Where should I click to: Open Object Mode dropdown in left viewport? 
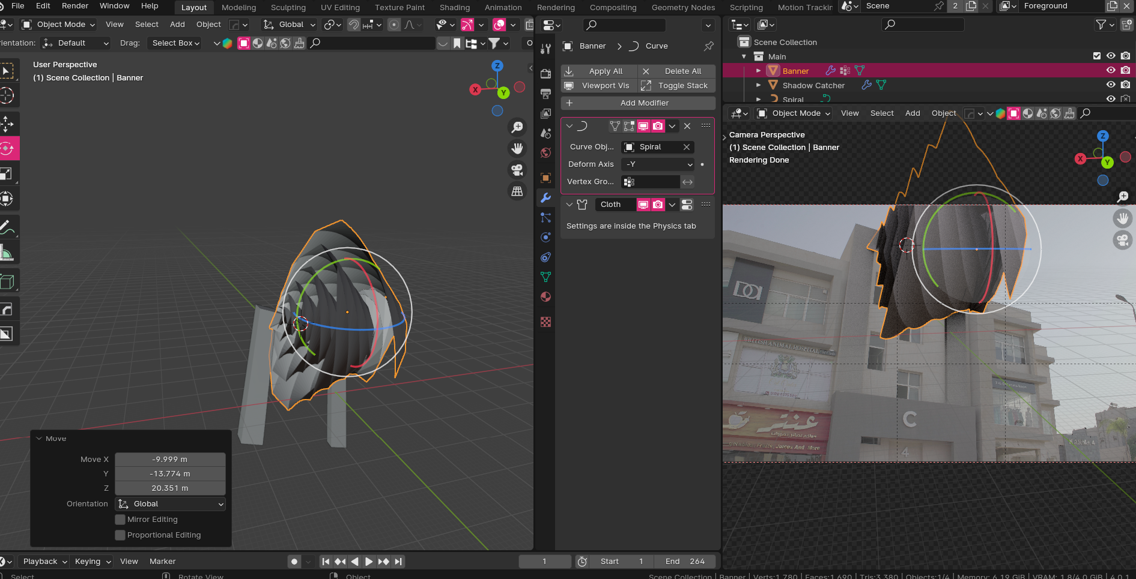[x=59, y=25]
